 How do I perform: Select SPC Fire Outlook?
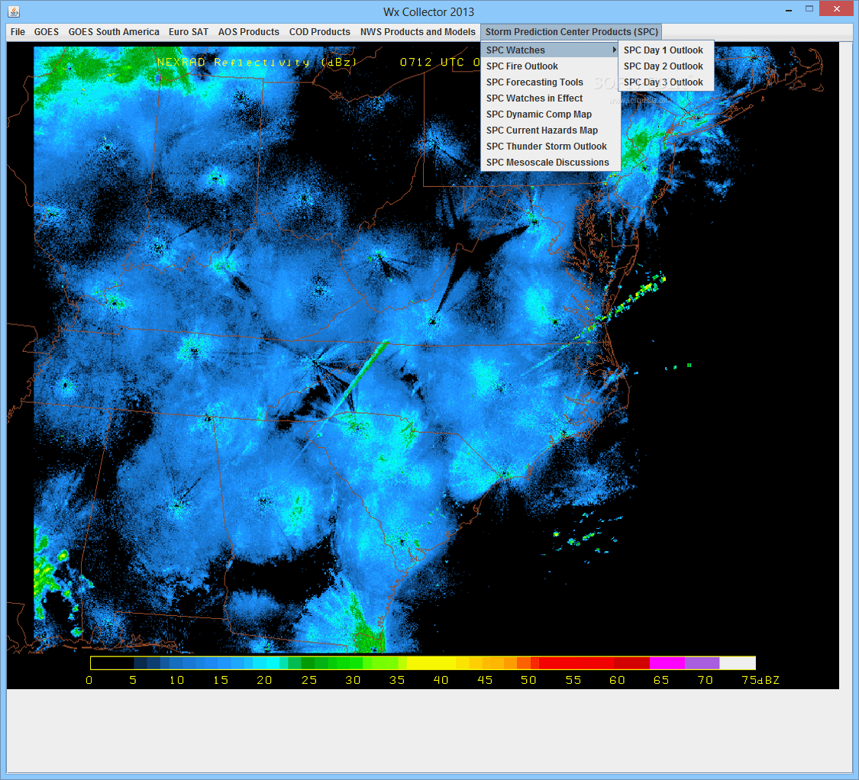(550, 66)
